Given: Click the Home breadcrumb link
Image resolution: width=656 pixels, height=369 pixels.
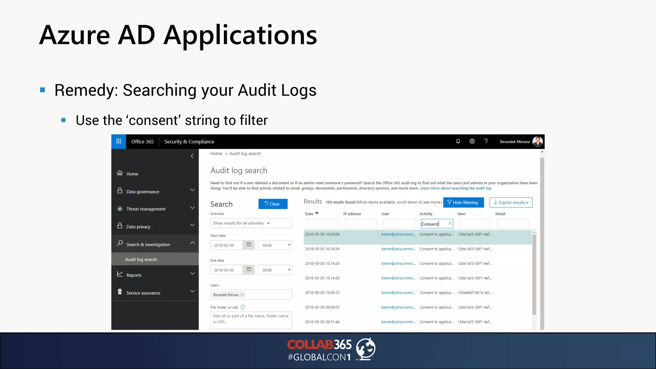Looking at the screenshot, I should point(216,154).
